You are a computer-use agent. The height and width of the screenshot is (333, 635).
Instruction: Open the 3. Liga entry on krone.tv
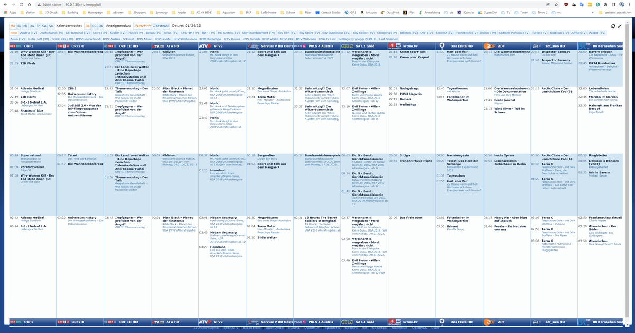coord(405,155)
